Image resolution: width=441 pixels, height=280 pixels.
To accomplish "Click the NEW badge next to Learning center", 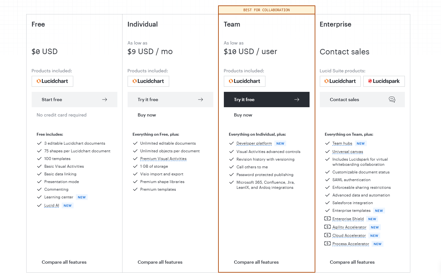I will coord(82,197).
